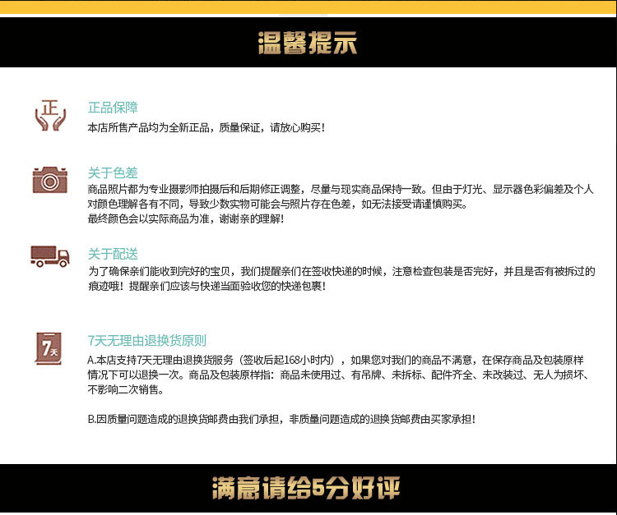
Task: Click the text 不影响二次销售
Action: (126, 390)
